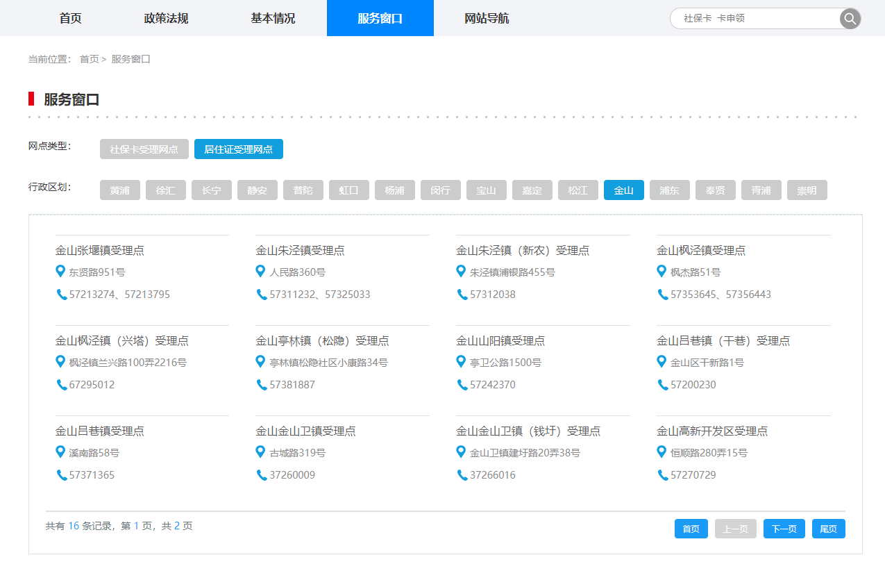Click location pin beside 金山卫镇建圩路20弄38号
This screenshot has height=562, width=885.
461,452
